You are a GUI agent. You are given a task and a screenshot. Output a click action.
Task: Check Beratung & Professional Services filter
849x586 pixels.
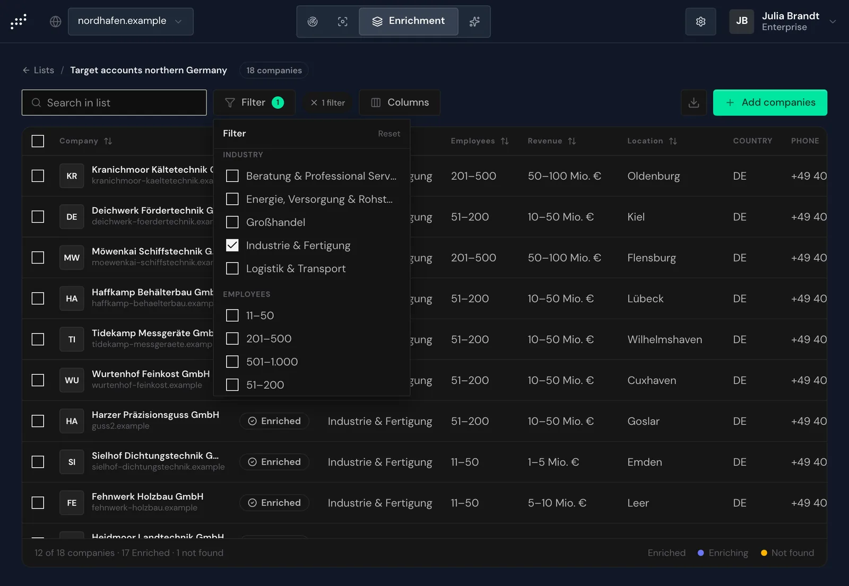tap(232, 176)
